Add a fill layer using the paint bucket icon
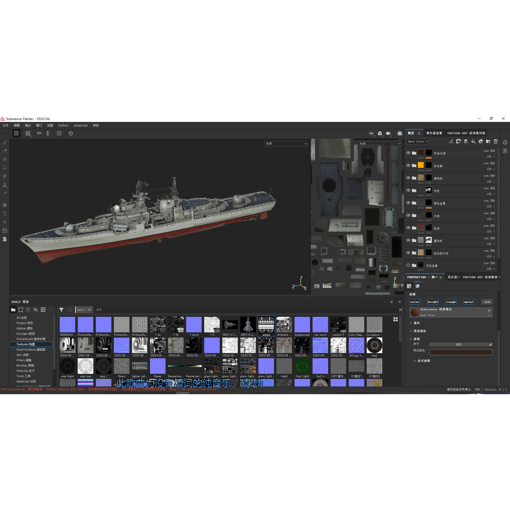 (x=473, y=142)
